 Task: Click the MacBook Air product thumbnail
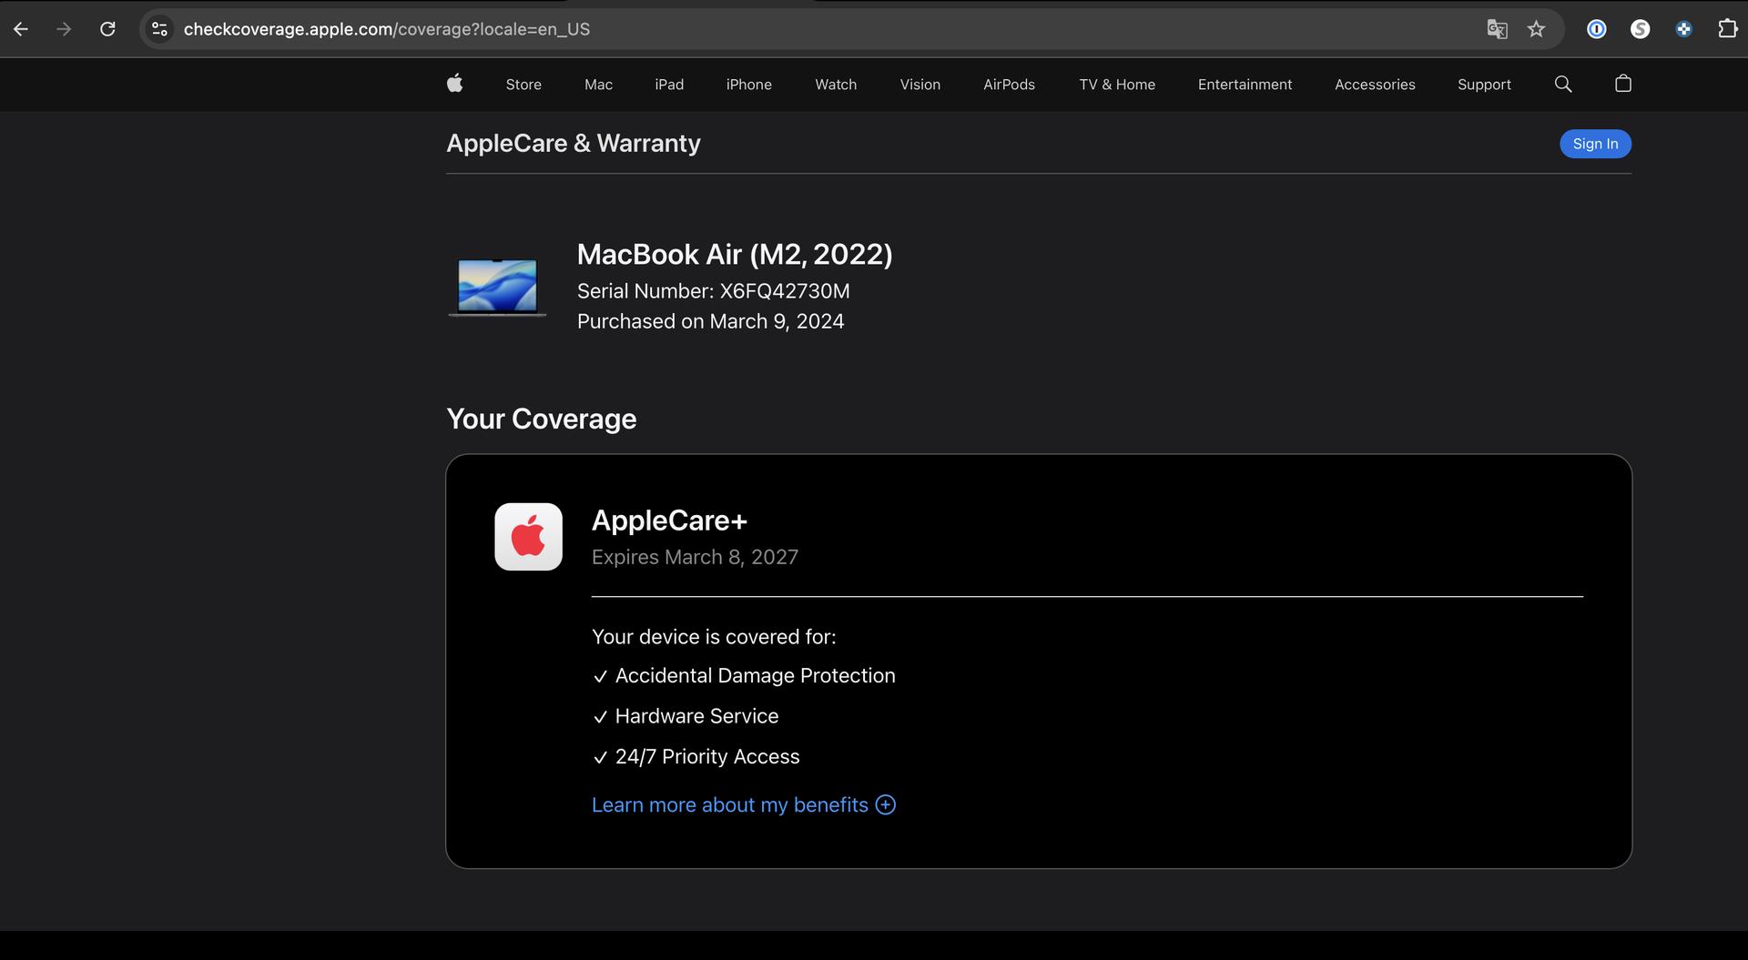pyautogui.click(x=497, y=288)
